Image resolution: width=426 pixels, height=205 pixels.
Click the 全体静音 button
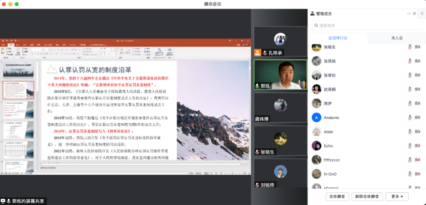tap(337, 196)
